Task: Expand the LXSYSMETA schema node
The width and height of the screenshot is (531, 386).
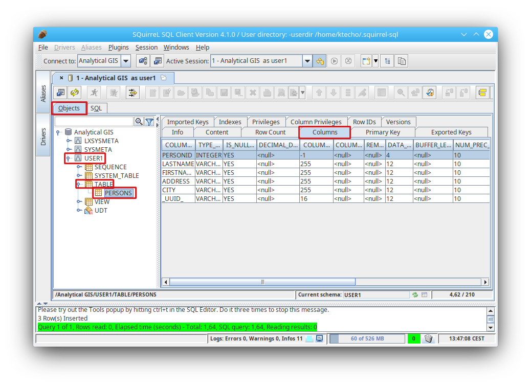Action: pyautogui.click(x=69, y=141)
